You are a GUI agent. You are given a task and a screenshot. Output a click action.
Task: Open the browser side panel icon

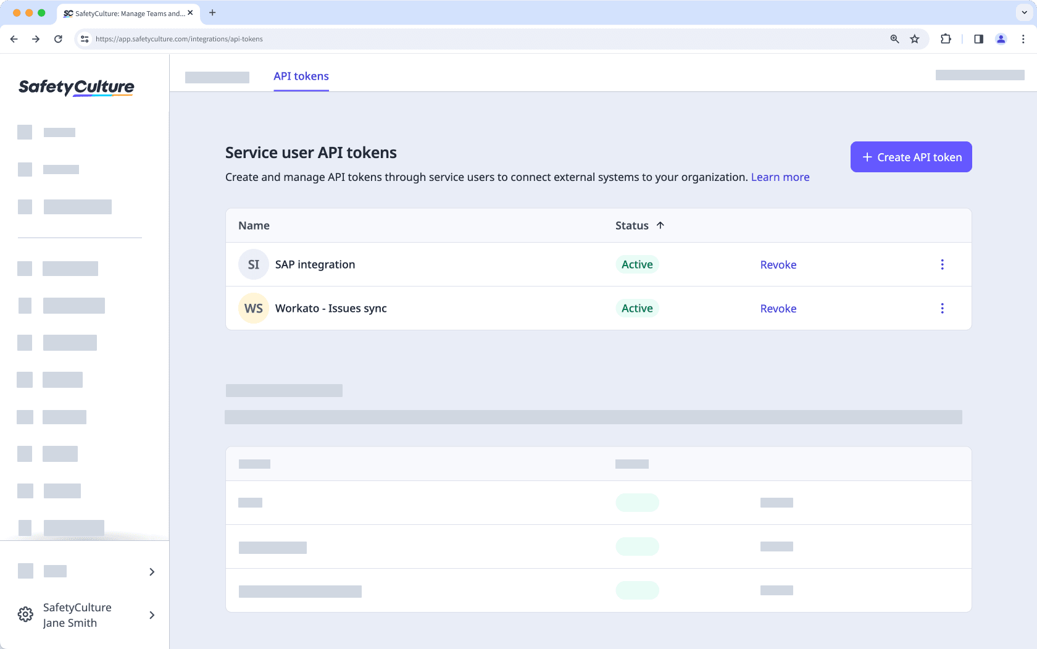pyautogui.click(x=978, y=39)
